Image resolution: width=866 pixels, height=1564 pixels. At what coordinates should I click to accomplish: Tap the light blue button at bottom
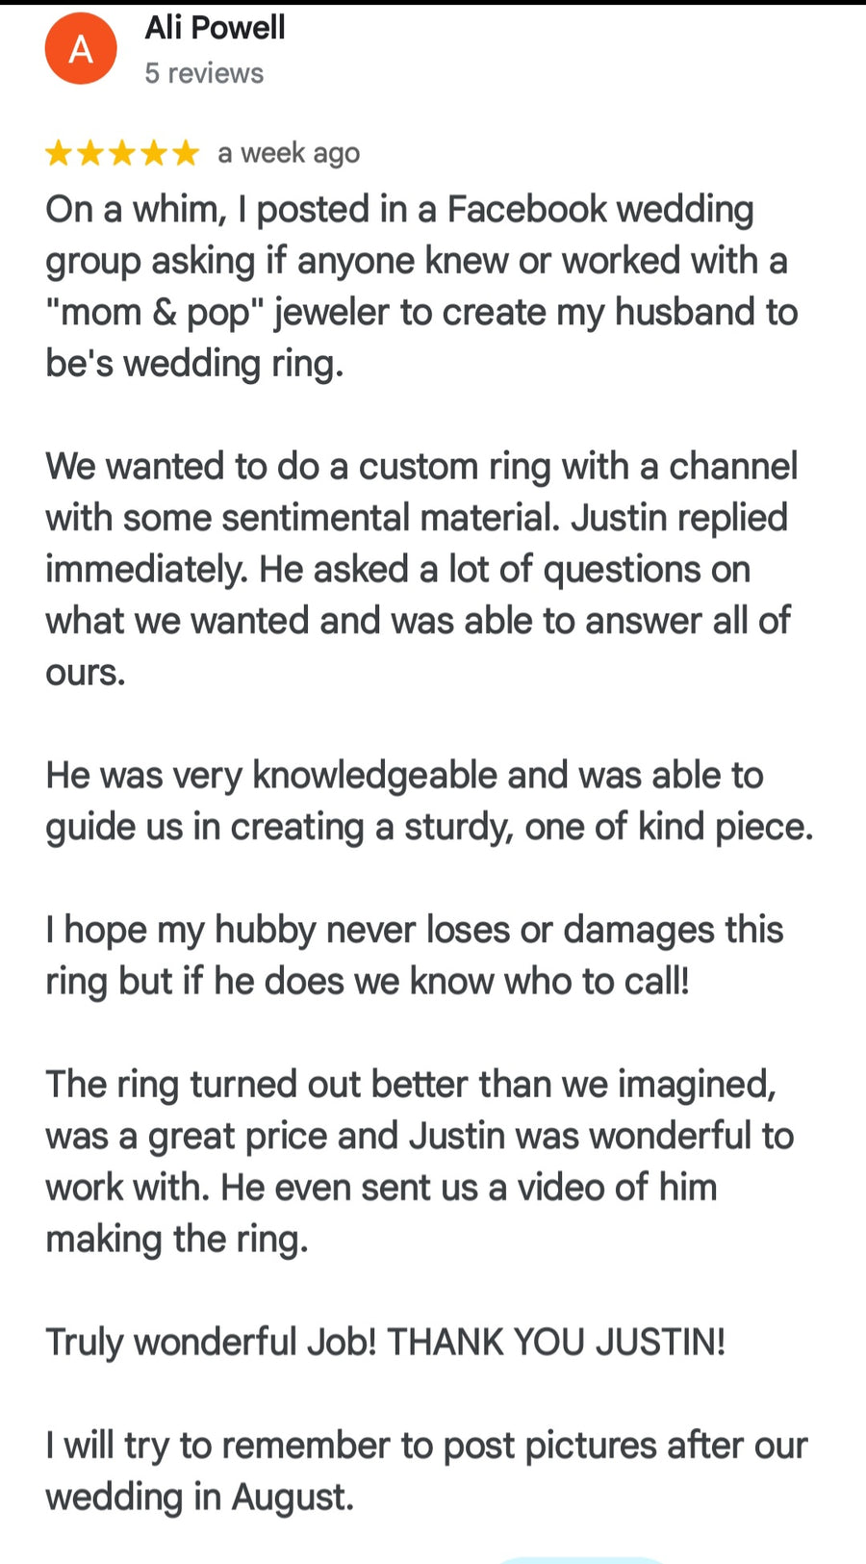point(581,1558)
